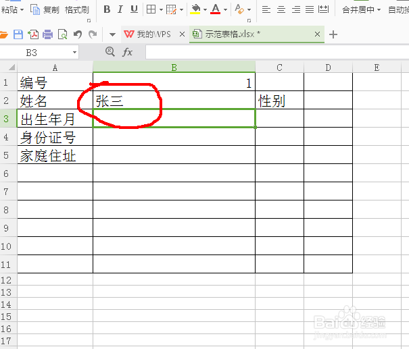Viewport: 409px width, 349px height.
Task: Open font group dialog launcher
Action: point(249,20)
